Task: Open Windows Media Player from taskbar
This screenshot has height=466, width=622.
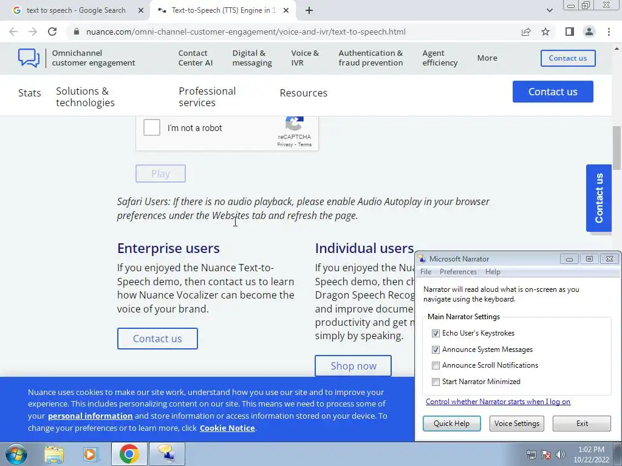Action: click(91, 454)
